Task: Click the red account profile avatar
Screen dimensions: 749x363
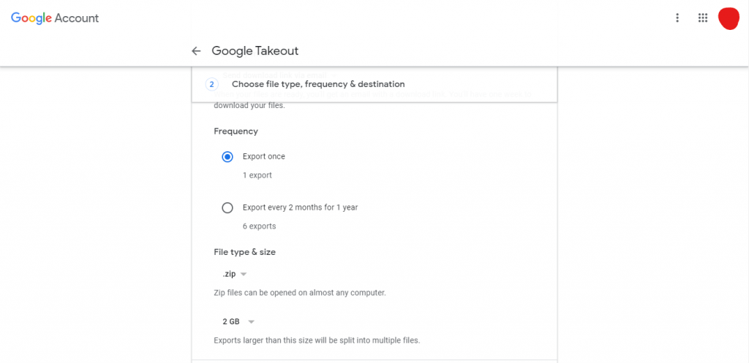Action: coord(729,18)
